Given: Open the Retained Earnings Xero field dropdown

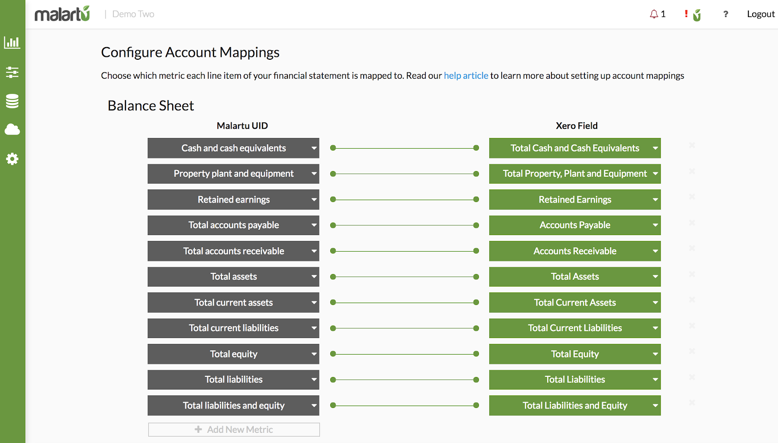Looking at the screenshot, I should (575, 200).
